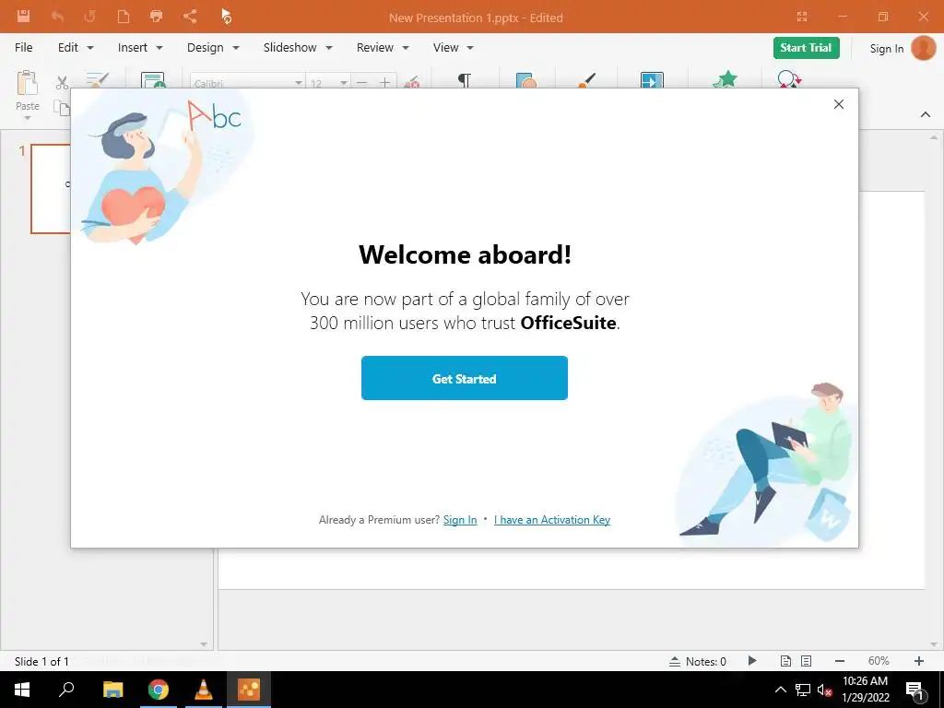Click slide panel scroll down arrow
The width and height of the screenshot is (944, 708).
pyautogui.click(x=204, y=644)
